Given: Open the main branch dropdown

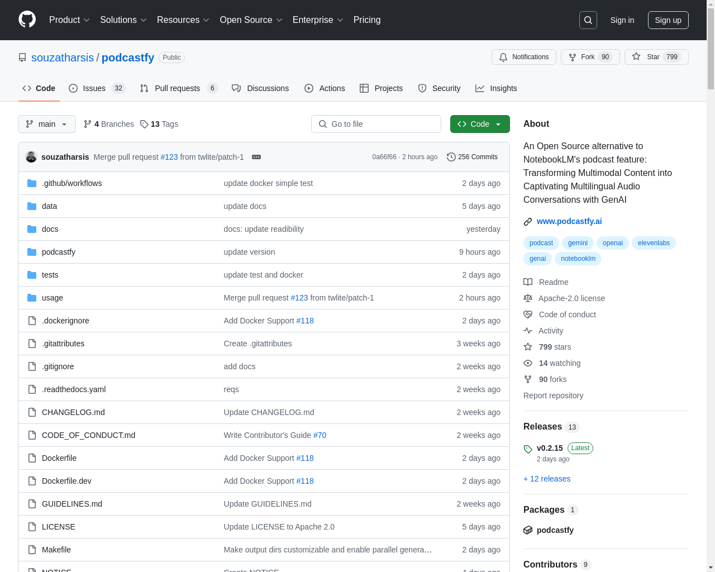Looking at the screenshot, I should pos(47,124).
